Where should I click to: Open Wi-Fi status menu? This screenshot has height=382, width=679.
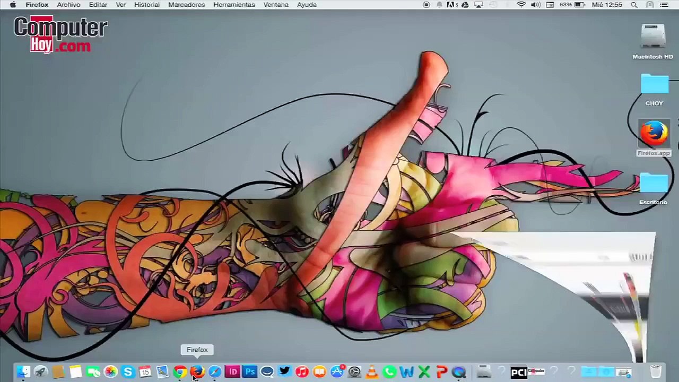521,5
